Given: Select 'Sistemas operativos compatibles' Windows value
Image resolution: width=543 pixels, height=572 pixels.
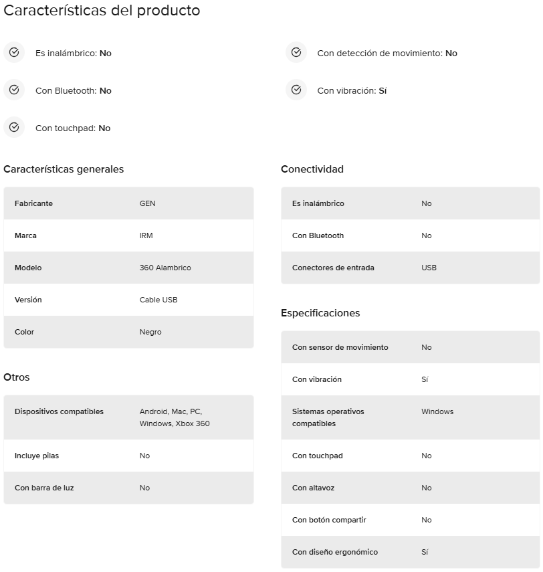Looking at the screenshot, I should click(x=437, y=411).
